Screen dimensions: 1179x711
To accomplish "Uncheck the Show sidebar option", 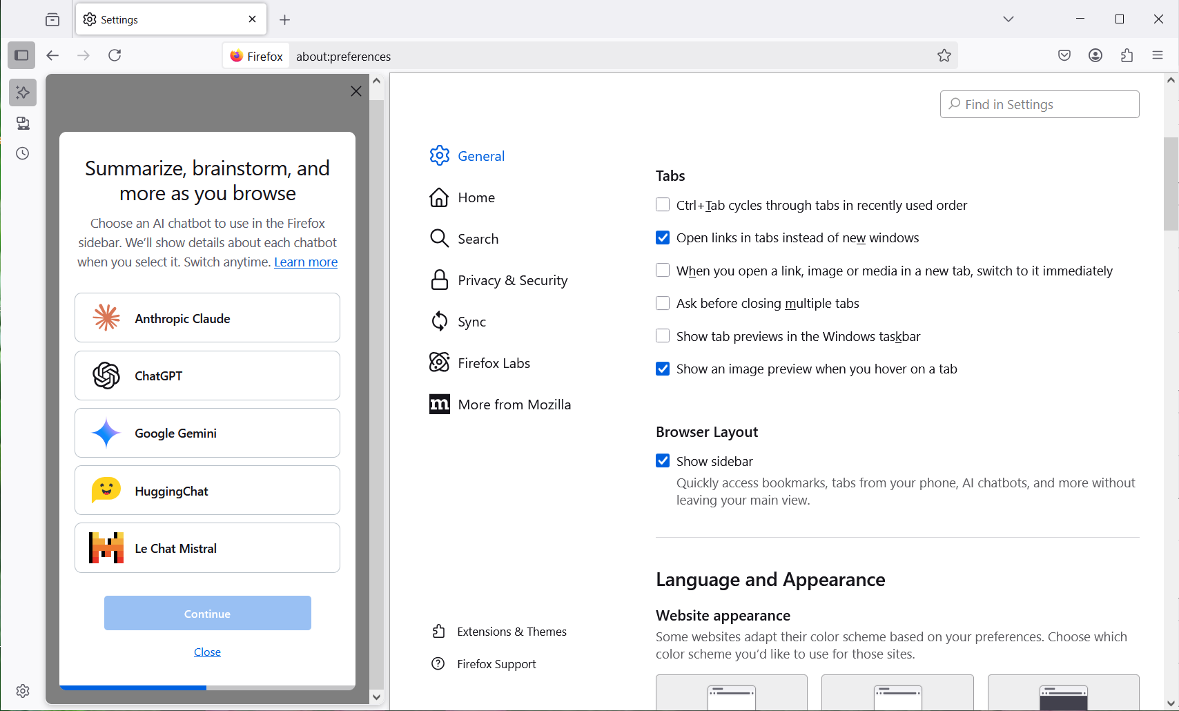I will point(663,460).
